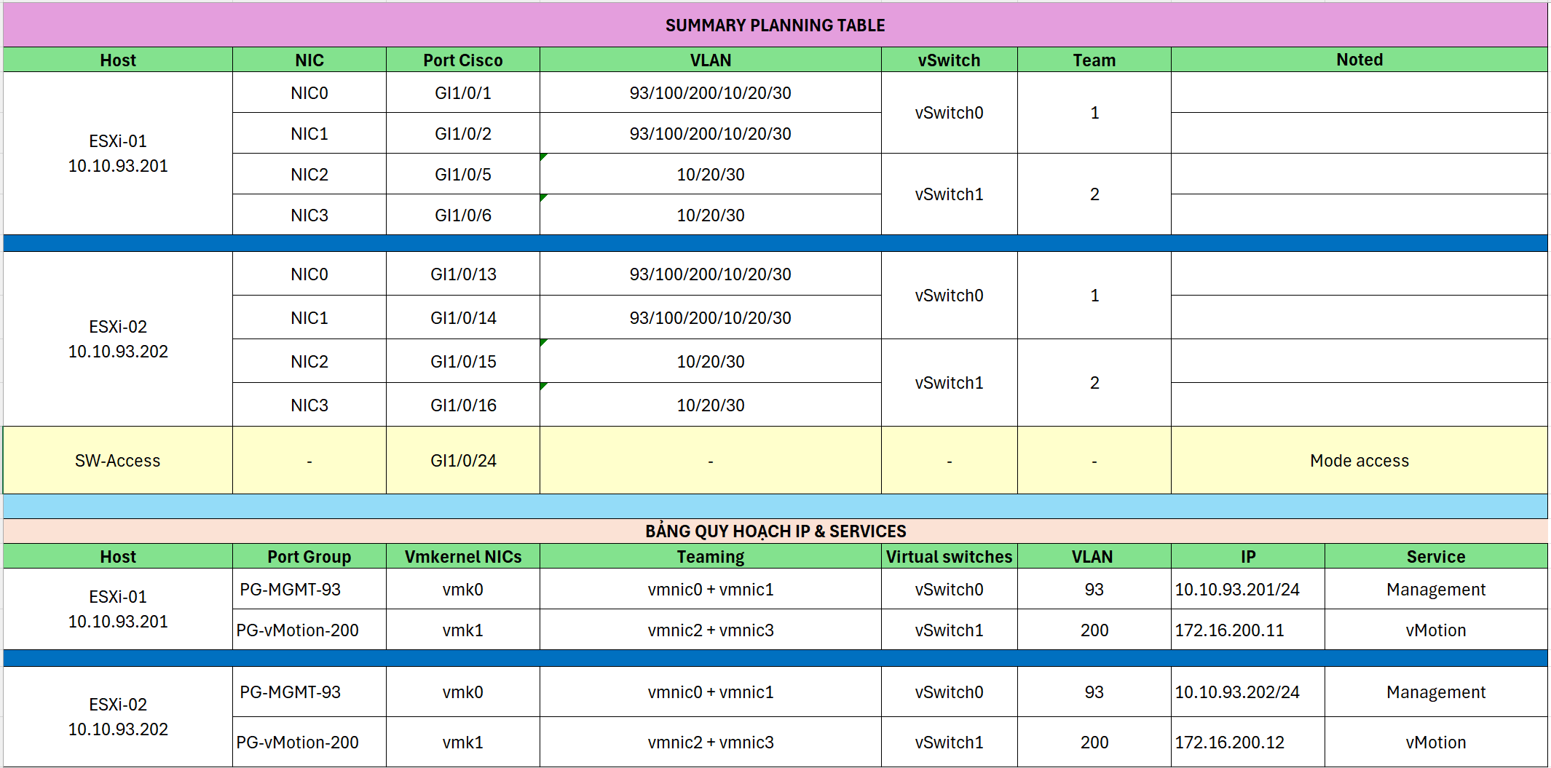
Task: Select the GI1/0/24 cell in SW-Access row
Action: pos(462,459)
